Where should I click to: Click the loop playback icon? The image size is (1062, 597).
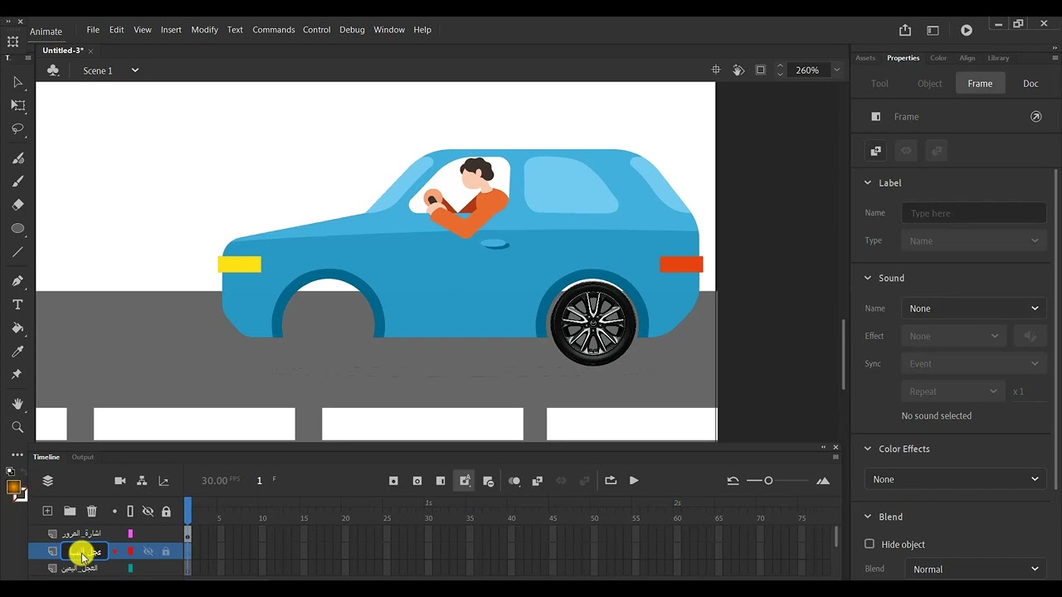coord(611,480)
